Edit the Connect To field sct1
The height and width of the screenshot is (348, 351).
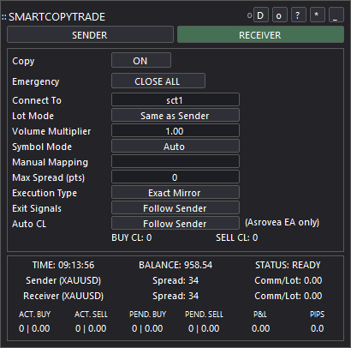point(175,100)
